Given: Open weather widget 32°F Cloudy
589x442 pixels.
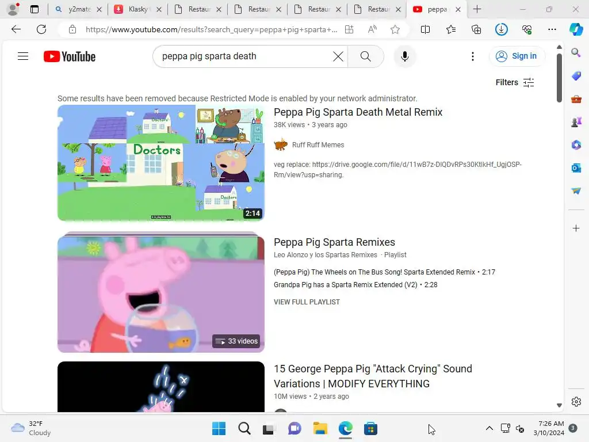Looking at the screenshot, I should coord(31,428).
